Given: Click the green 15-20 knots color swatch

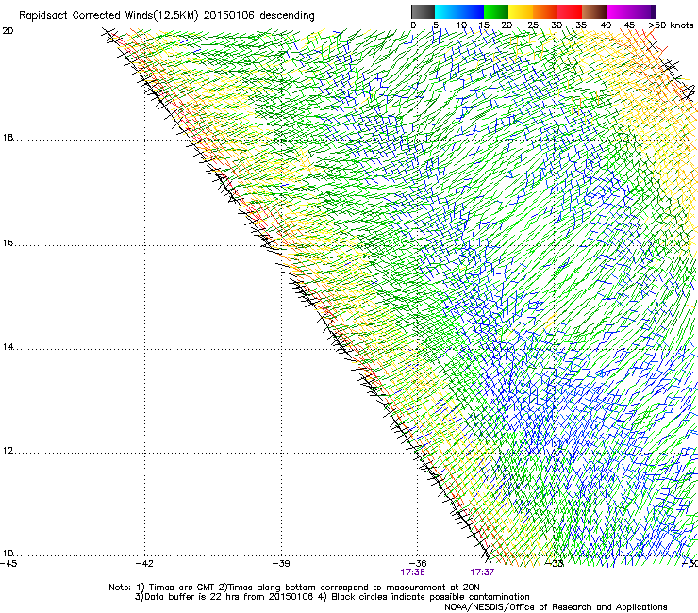Looking at the screenshot, I should click(x=496, y=11).
